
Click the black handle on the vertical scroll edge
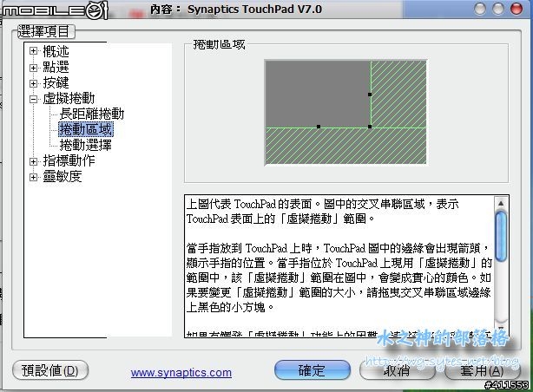(370, 95)
